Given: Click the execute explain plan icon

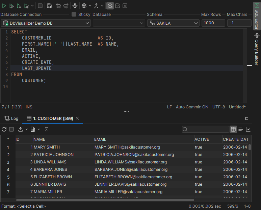Looking at the screenshot, I should coord(26,6).
